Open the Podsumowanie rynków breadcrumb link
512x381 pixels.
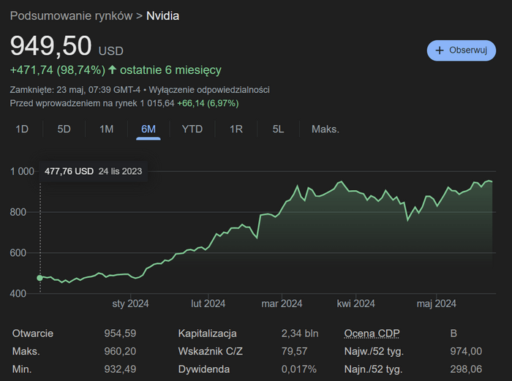71,15
